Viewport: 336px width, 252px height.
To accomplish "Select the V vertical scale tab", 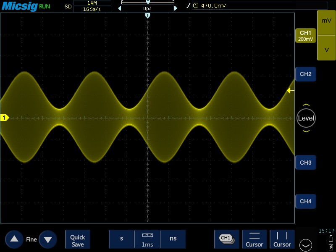I will 326,50.
